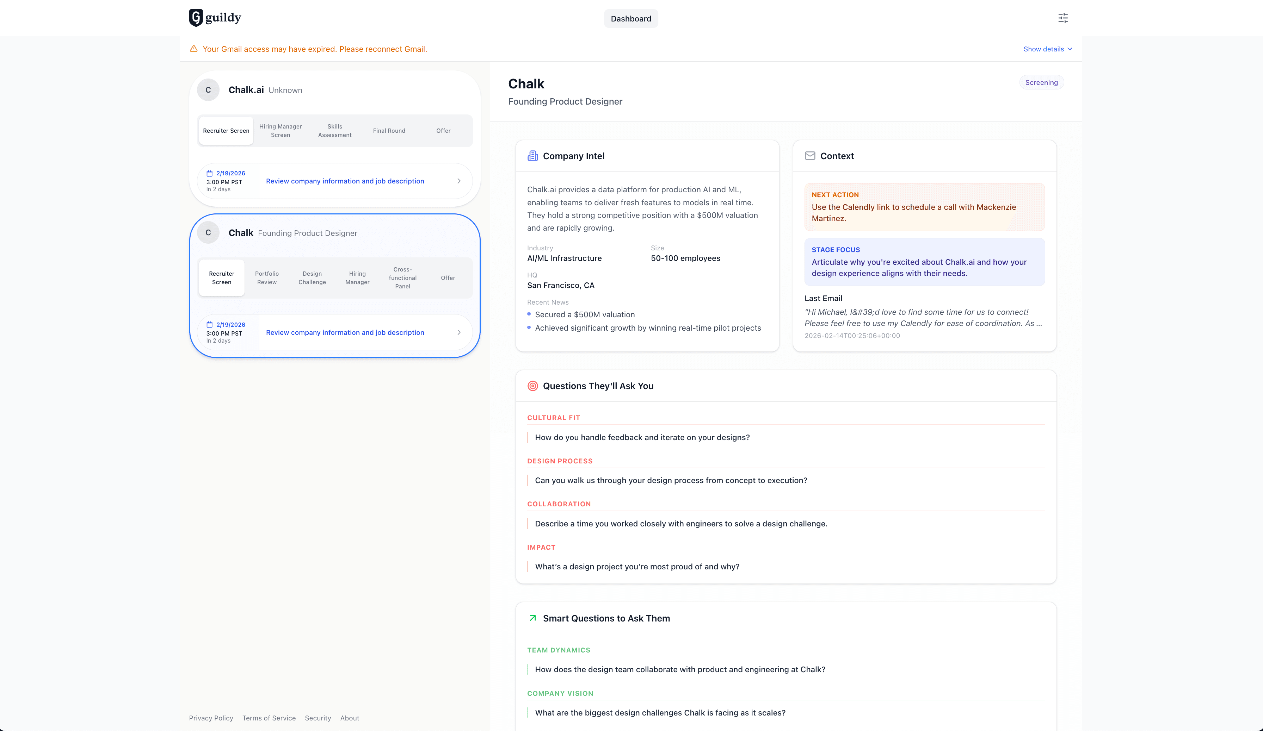This screenshot has width=1263, height=731.
Task: Click the Smart Questions arrow icon
Action: pyautogui.click(x=532, y=618)
